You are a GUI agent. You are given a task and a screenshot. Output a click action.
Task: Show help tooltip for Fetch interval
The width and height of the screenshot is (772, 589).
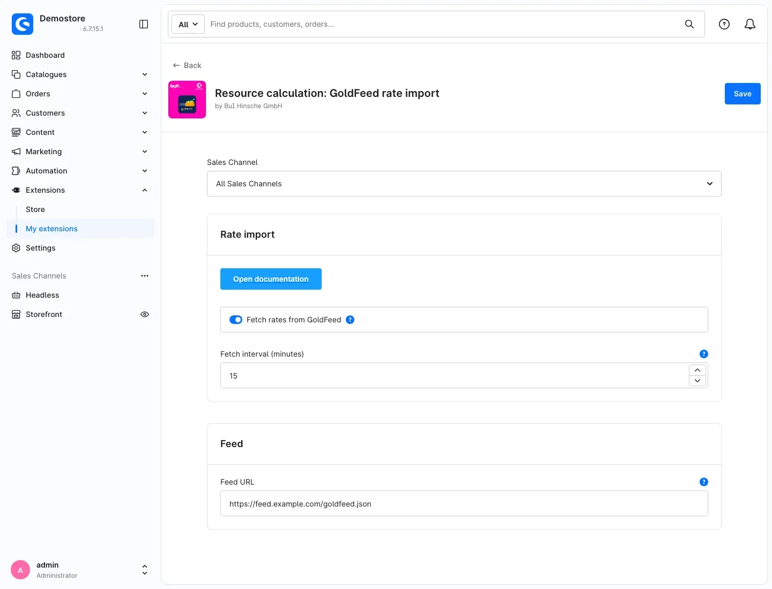point(704,354)
